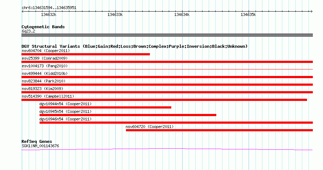Select the red bar under nsv604720
Screen dimensions: 323x170
[219, 130]
